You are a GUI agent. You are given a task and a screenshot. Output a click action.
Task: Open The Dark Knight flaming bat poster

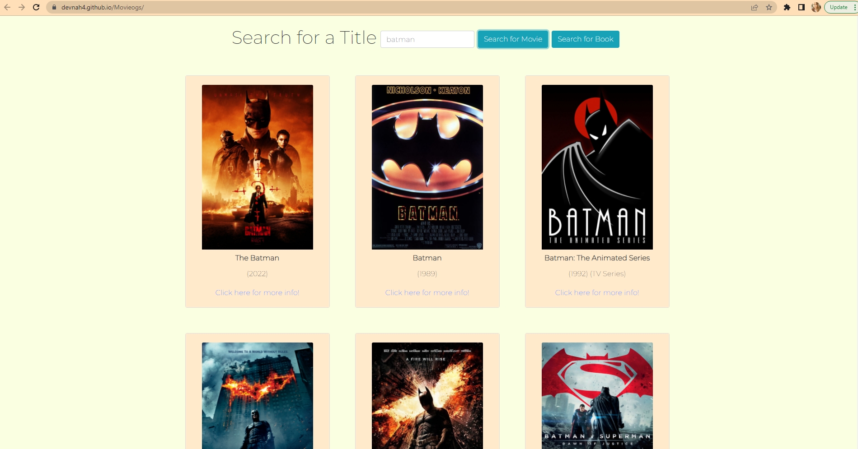pos(258,396)
